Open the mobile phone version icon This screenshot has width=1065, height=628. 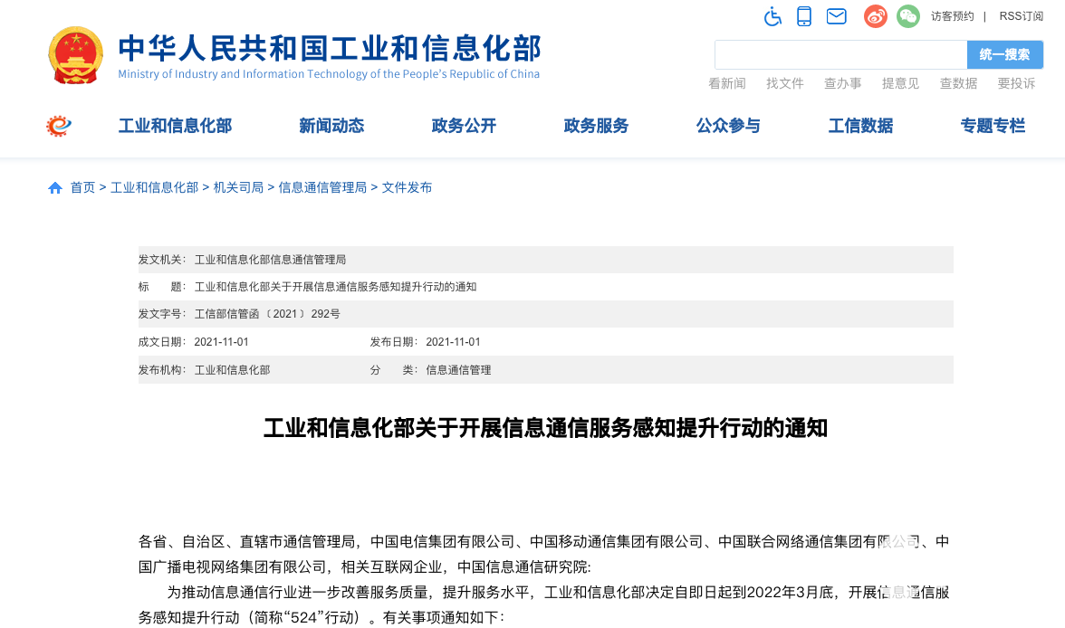(x=803, y=16)
